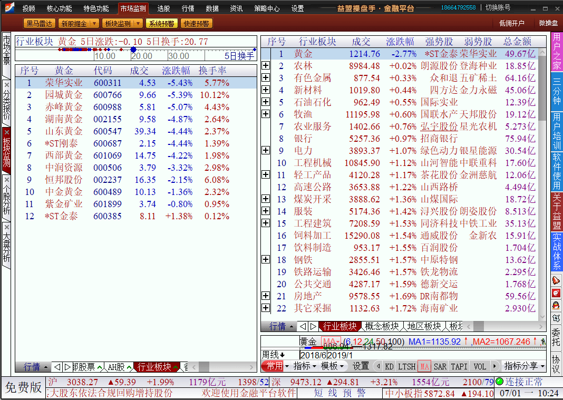Click the blue marker on 5日换手 scale
Screen dimensions: 563x400
point(133,49)
